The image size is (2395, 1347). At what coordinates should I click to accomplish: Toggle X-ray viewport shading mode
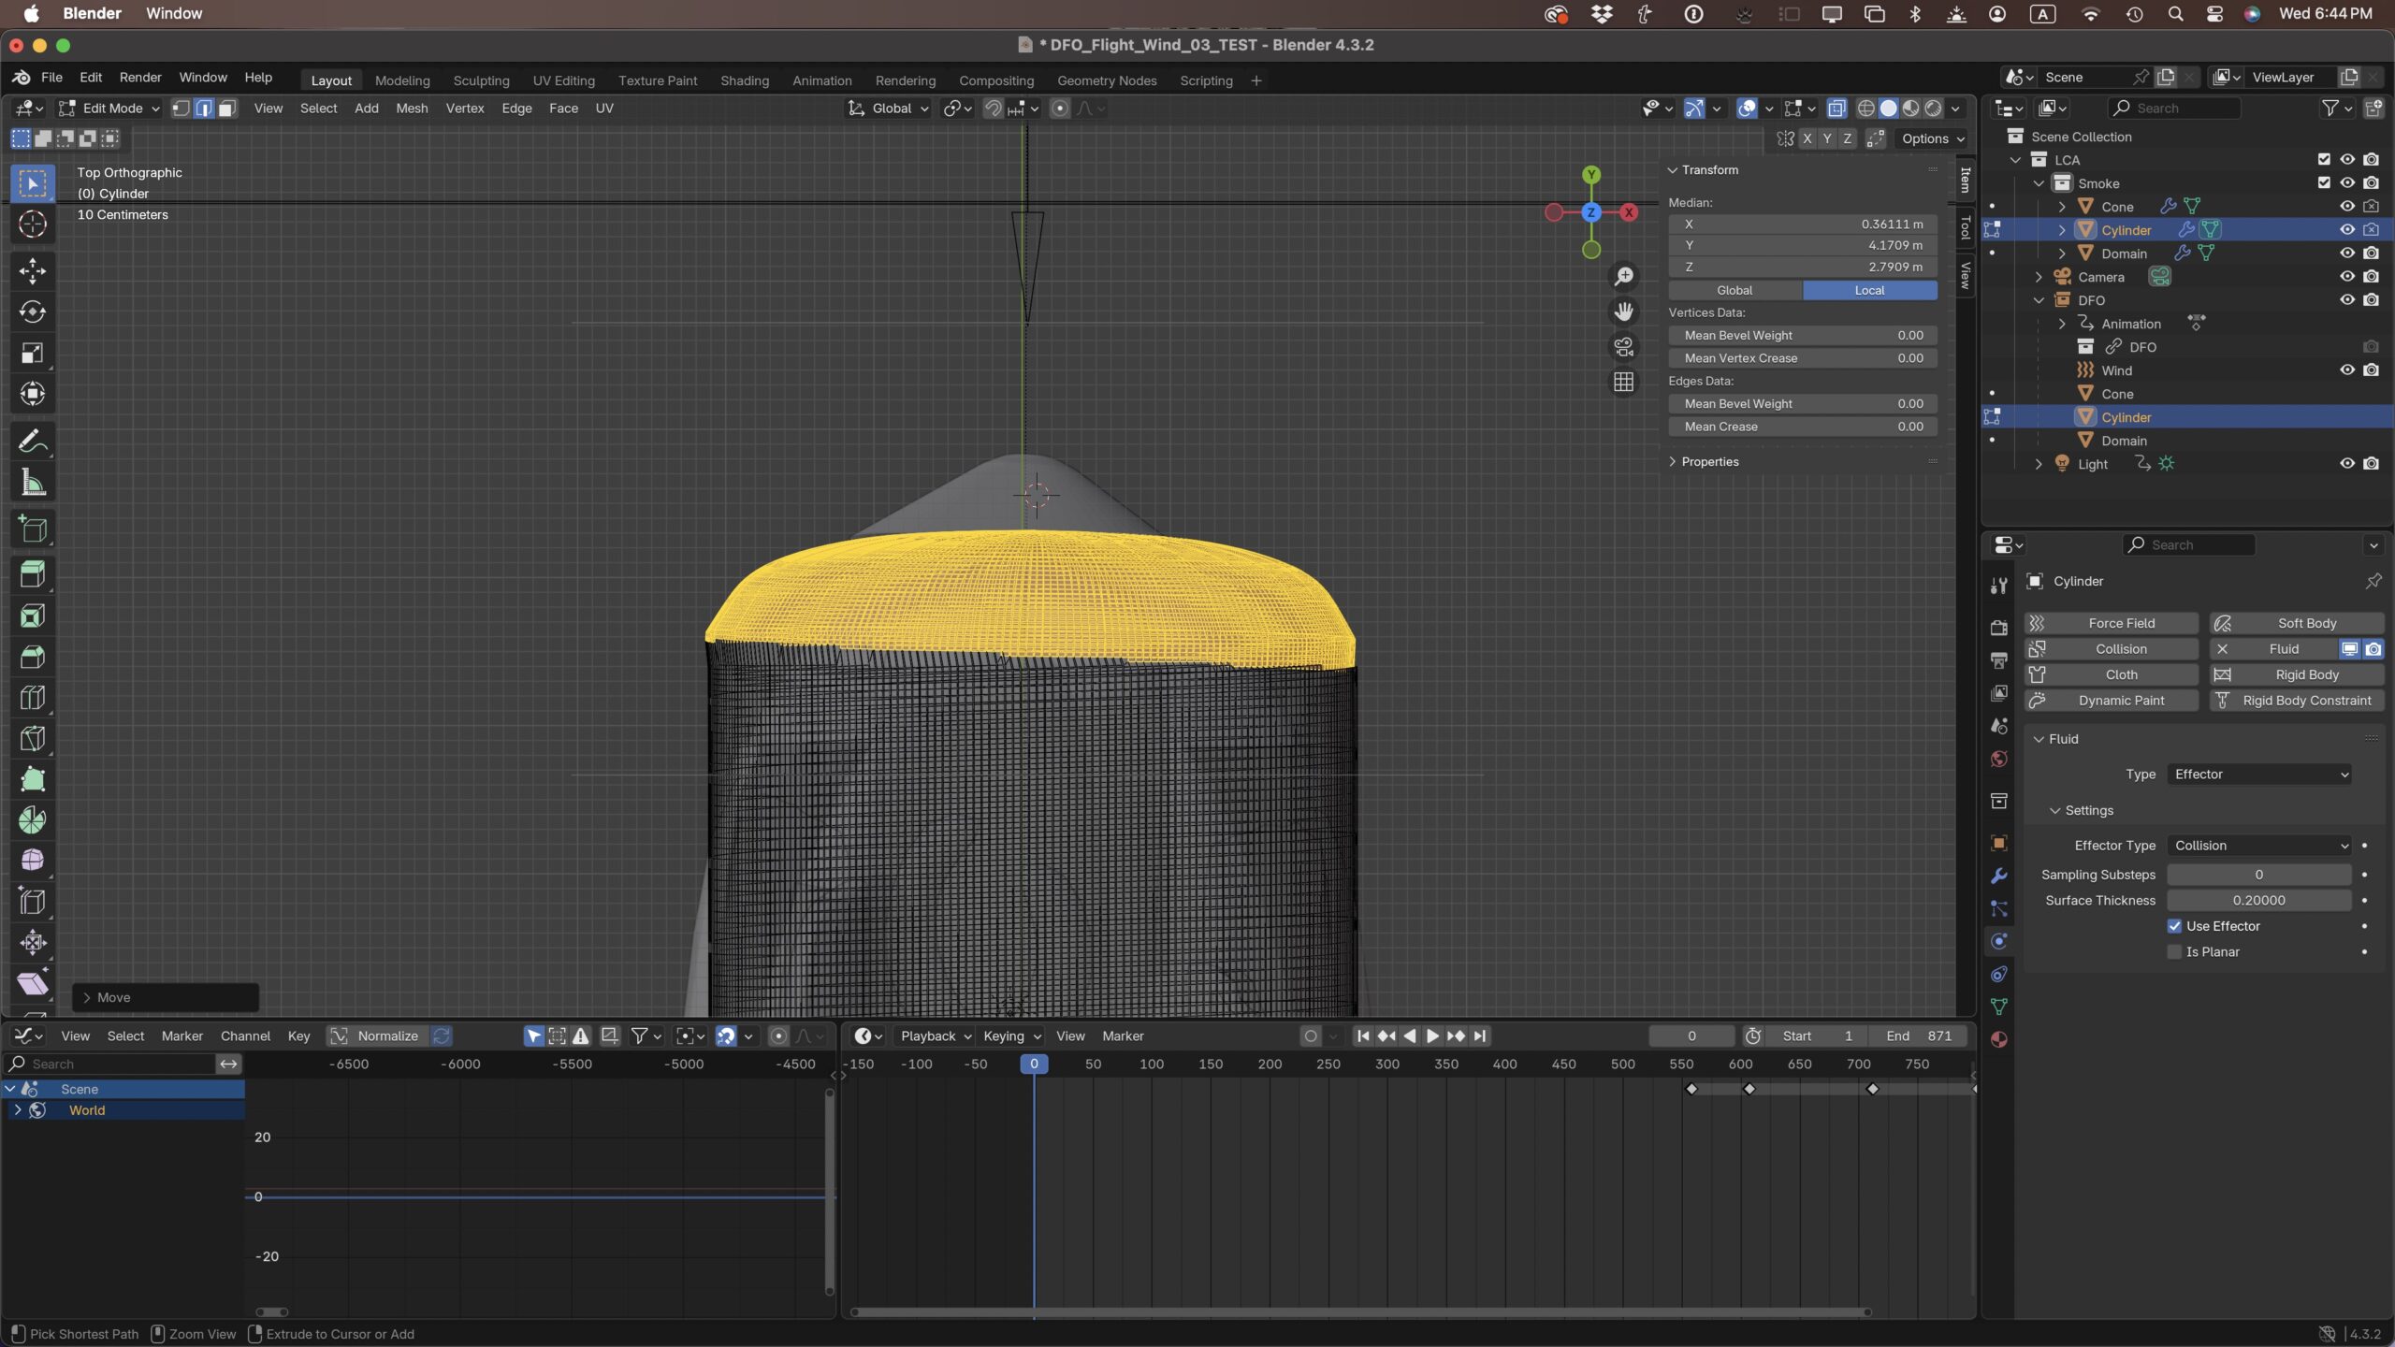[x=1836, y=108]
